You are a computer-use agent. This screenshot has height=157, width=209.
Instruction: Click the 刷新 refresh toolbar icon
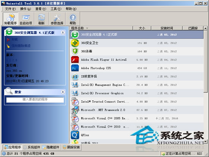tap(41, 19)
